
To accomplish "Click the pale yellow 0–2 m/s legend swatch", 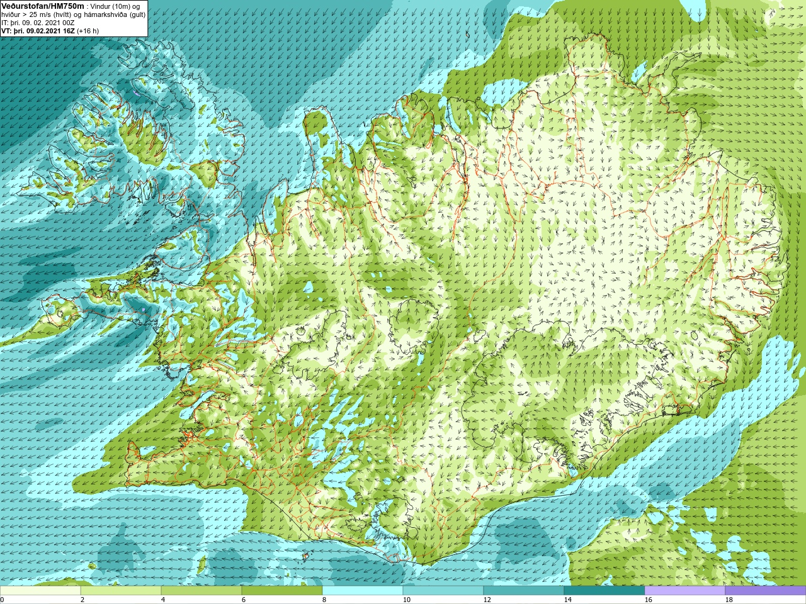I will coord(40,590).
